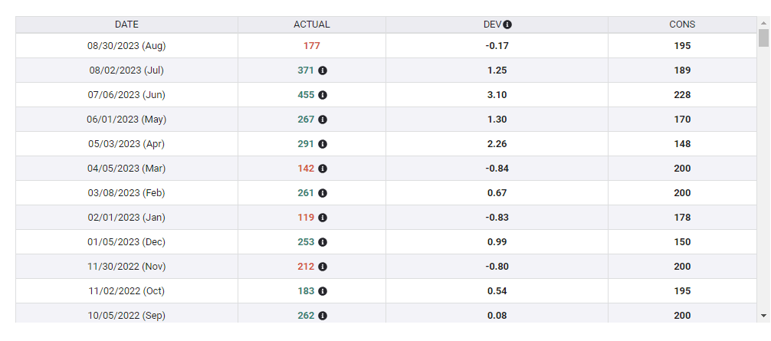
Task: Select the 08/30/2023 (Aug) date cell
Action: click(126, 46)
